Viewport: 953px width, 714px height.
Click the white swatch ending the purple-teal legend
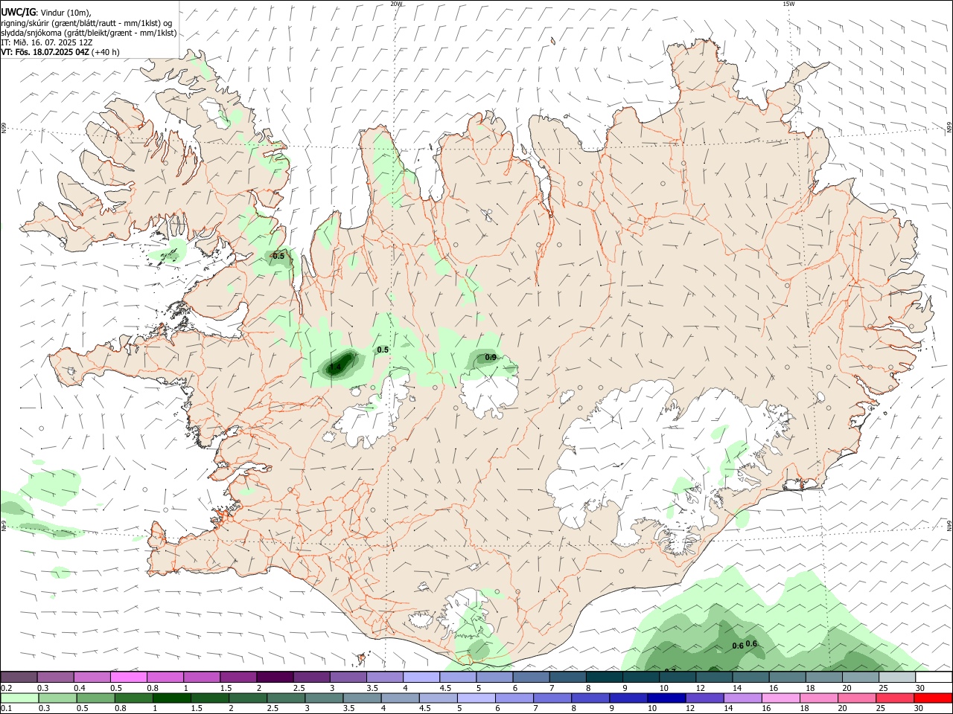[934, 677]
